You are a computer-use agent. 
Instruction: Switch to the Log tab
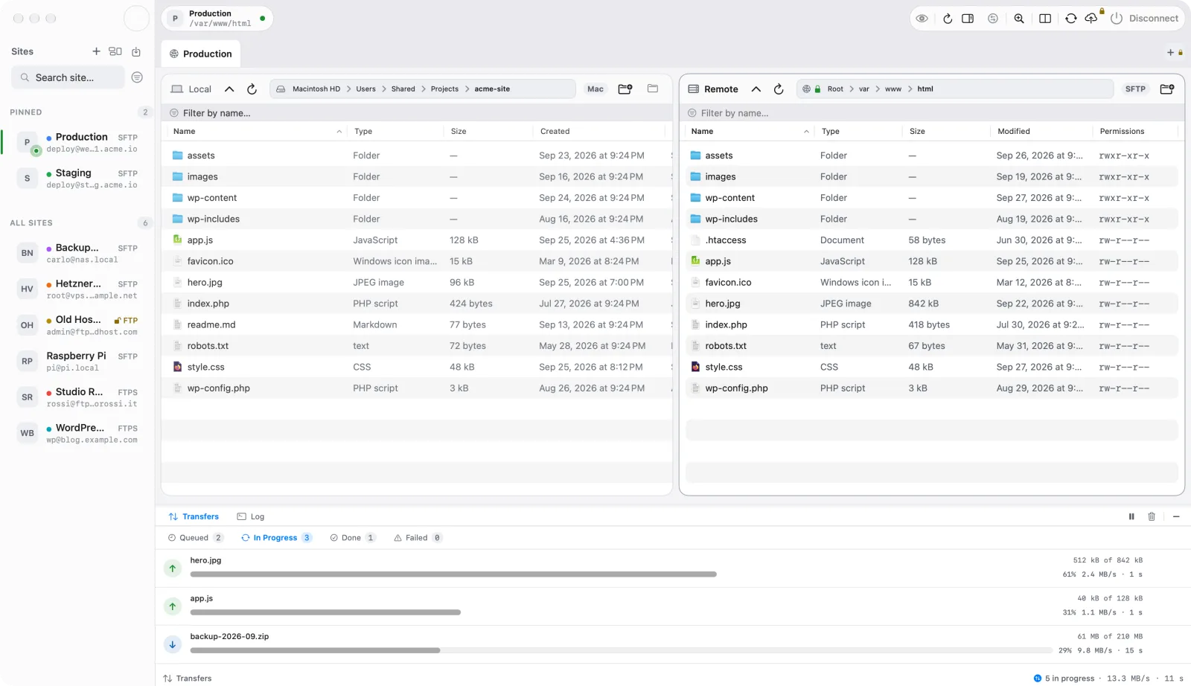pos(251,517)
